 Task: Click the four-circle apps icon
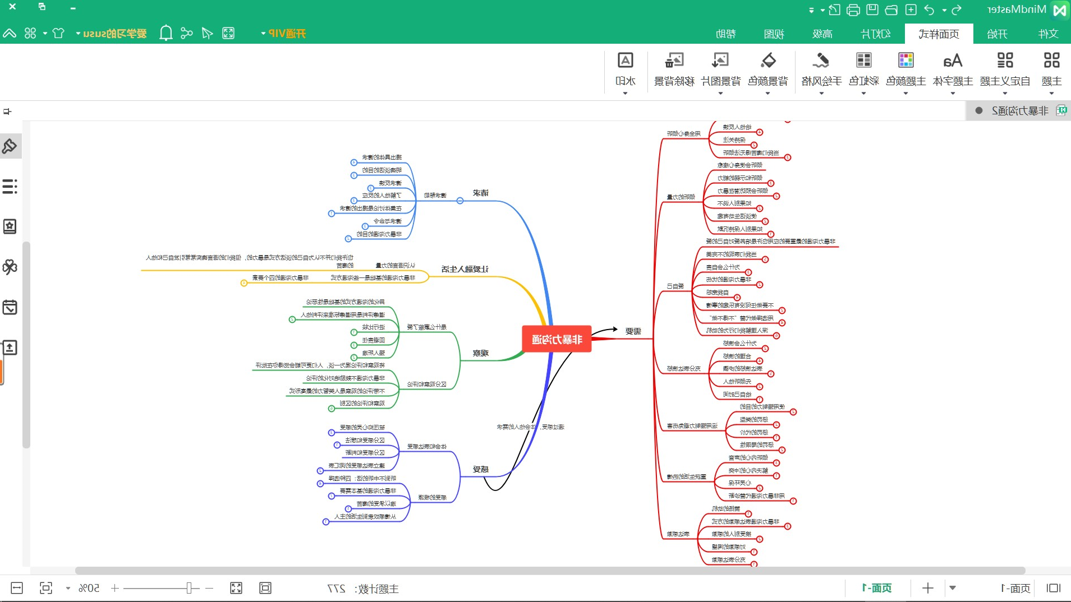coord(30,33)
